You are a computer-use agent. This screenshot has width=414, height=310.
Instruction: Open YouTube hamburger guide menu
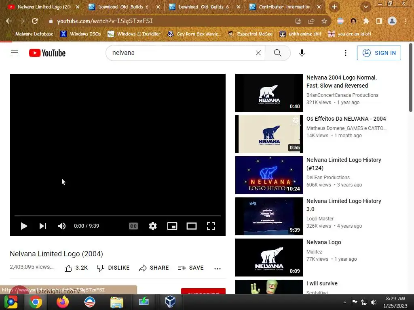15,53
